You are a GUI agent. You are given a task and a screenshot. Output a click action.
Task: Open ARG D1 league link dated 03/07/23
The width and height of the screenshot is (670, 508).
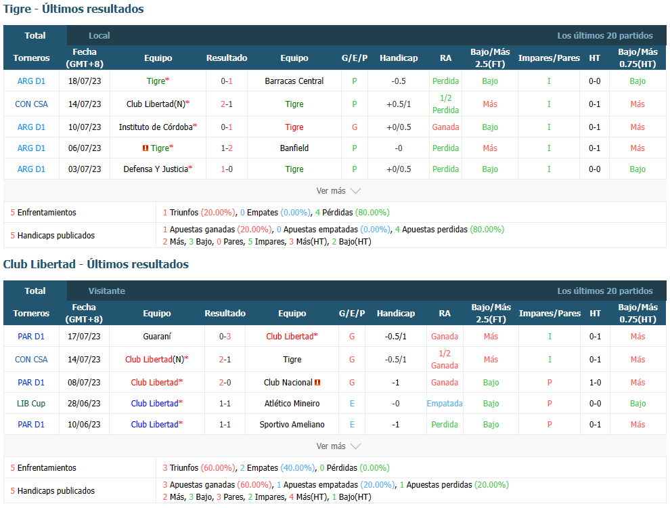coord(31,169)
